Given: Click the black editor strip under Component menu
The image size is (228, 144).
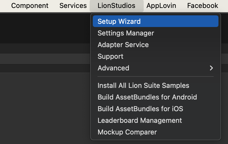Looking at the screenshot, I should (45, 28).
